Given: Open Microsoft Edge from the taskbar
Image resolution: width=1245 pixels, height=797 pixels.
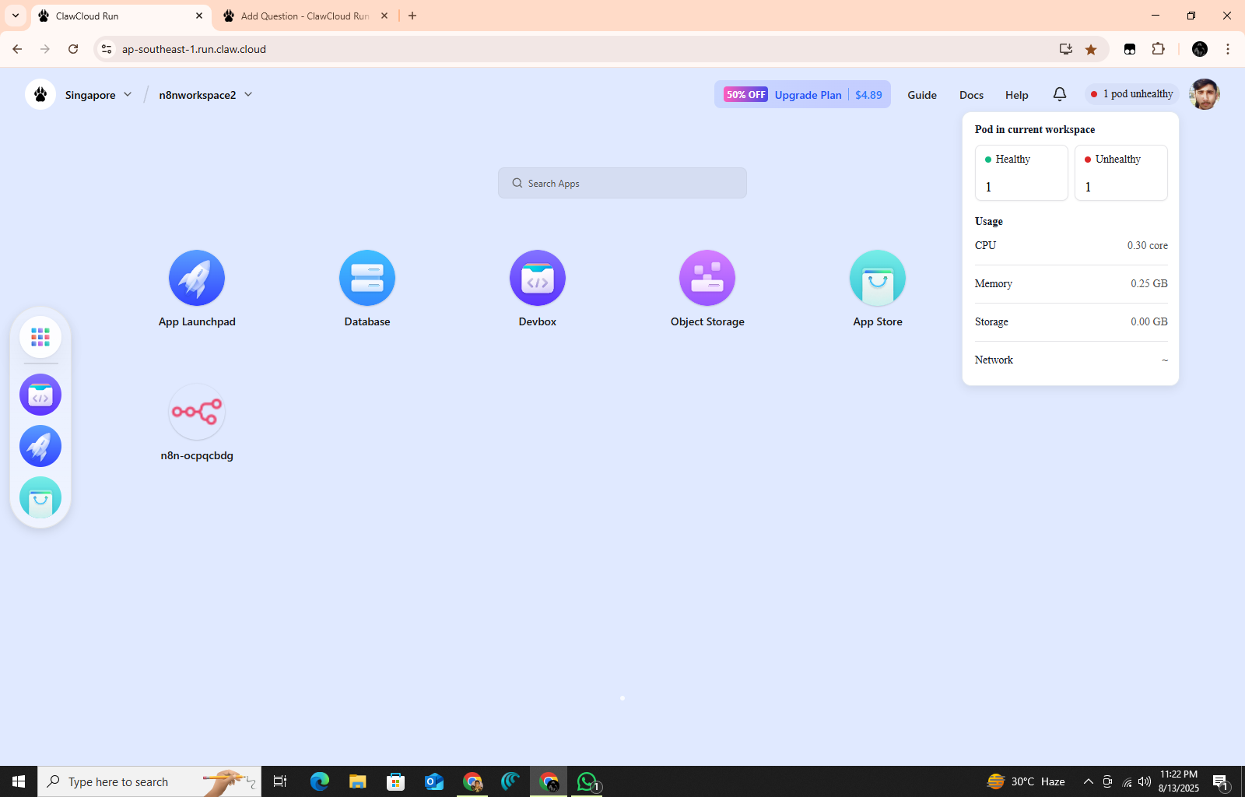Looking at the screenshot, I should coord(320,781).
